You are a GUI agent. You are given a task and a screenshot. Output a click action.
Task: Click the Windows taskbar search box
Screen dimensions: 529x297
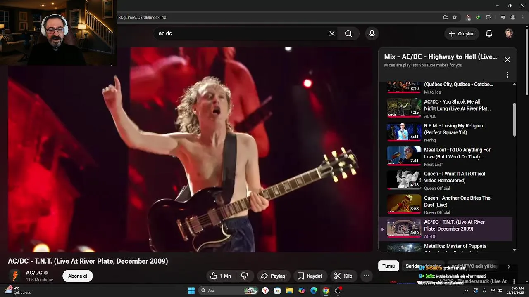pos(229,290)
